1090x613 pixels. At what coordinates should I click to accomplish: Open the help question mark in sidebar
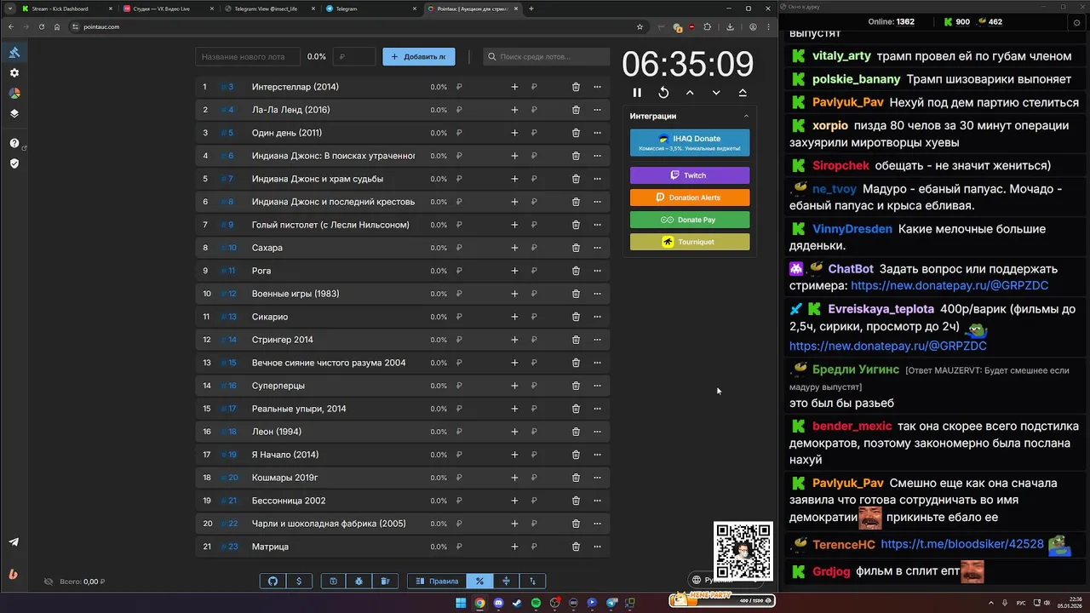click(14, 143)
